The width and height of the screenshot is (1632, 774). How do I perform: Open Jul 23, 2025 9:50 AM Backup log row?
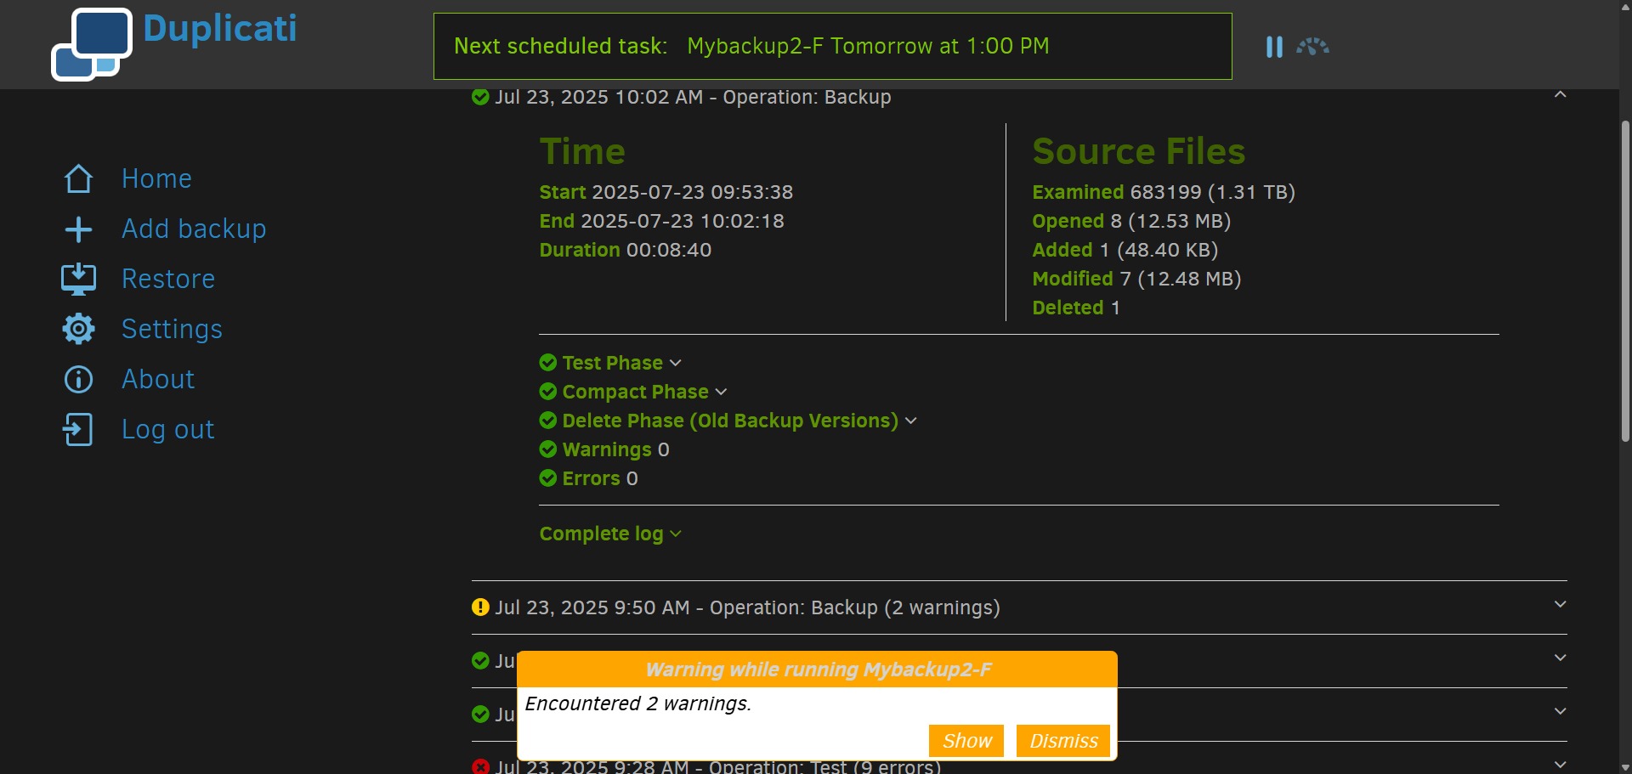click(1019, 607)
